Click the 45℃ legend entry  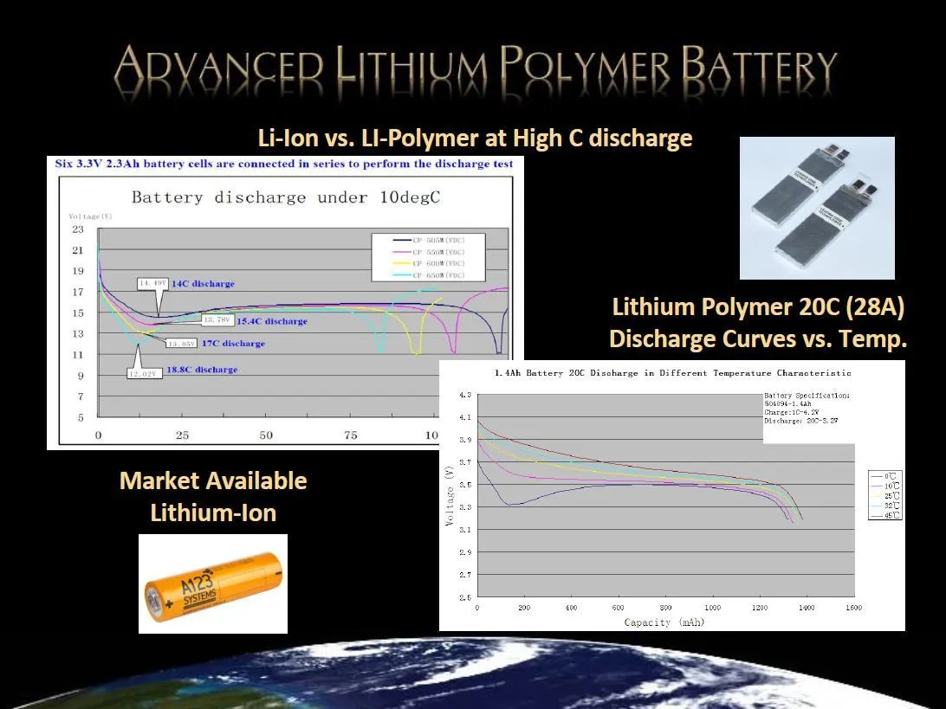coord(885,515)
